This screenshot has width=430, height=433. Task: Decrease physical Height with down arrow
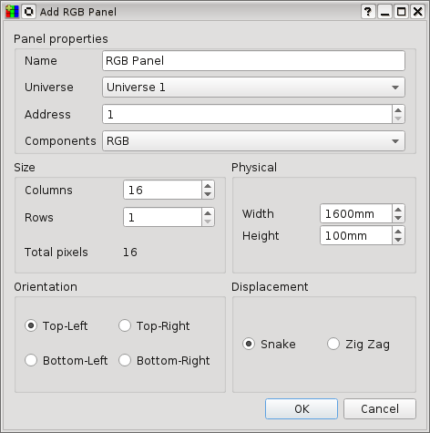398,240
